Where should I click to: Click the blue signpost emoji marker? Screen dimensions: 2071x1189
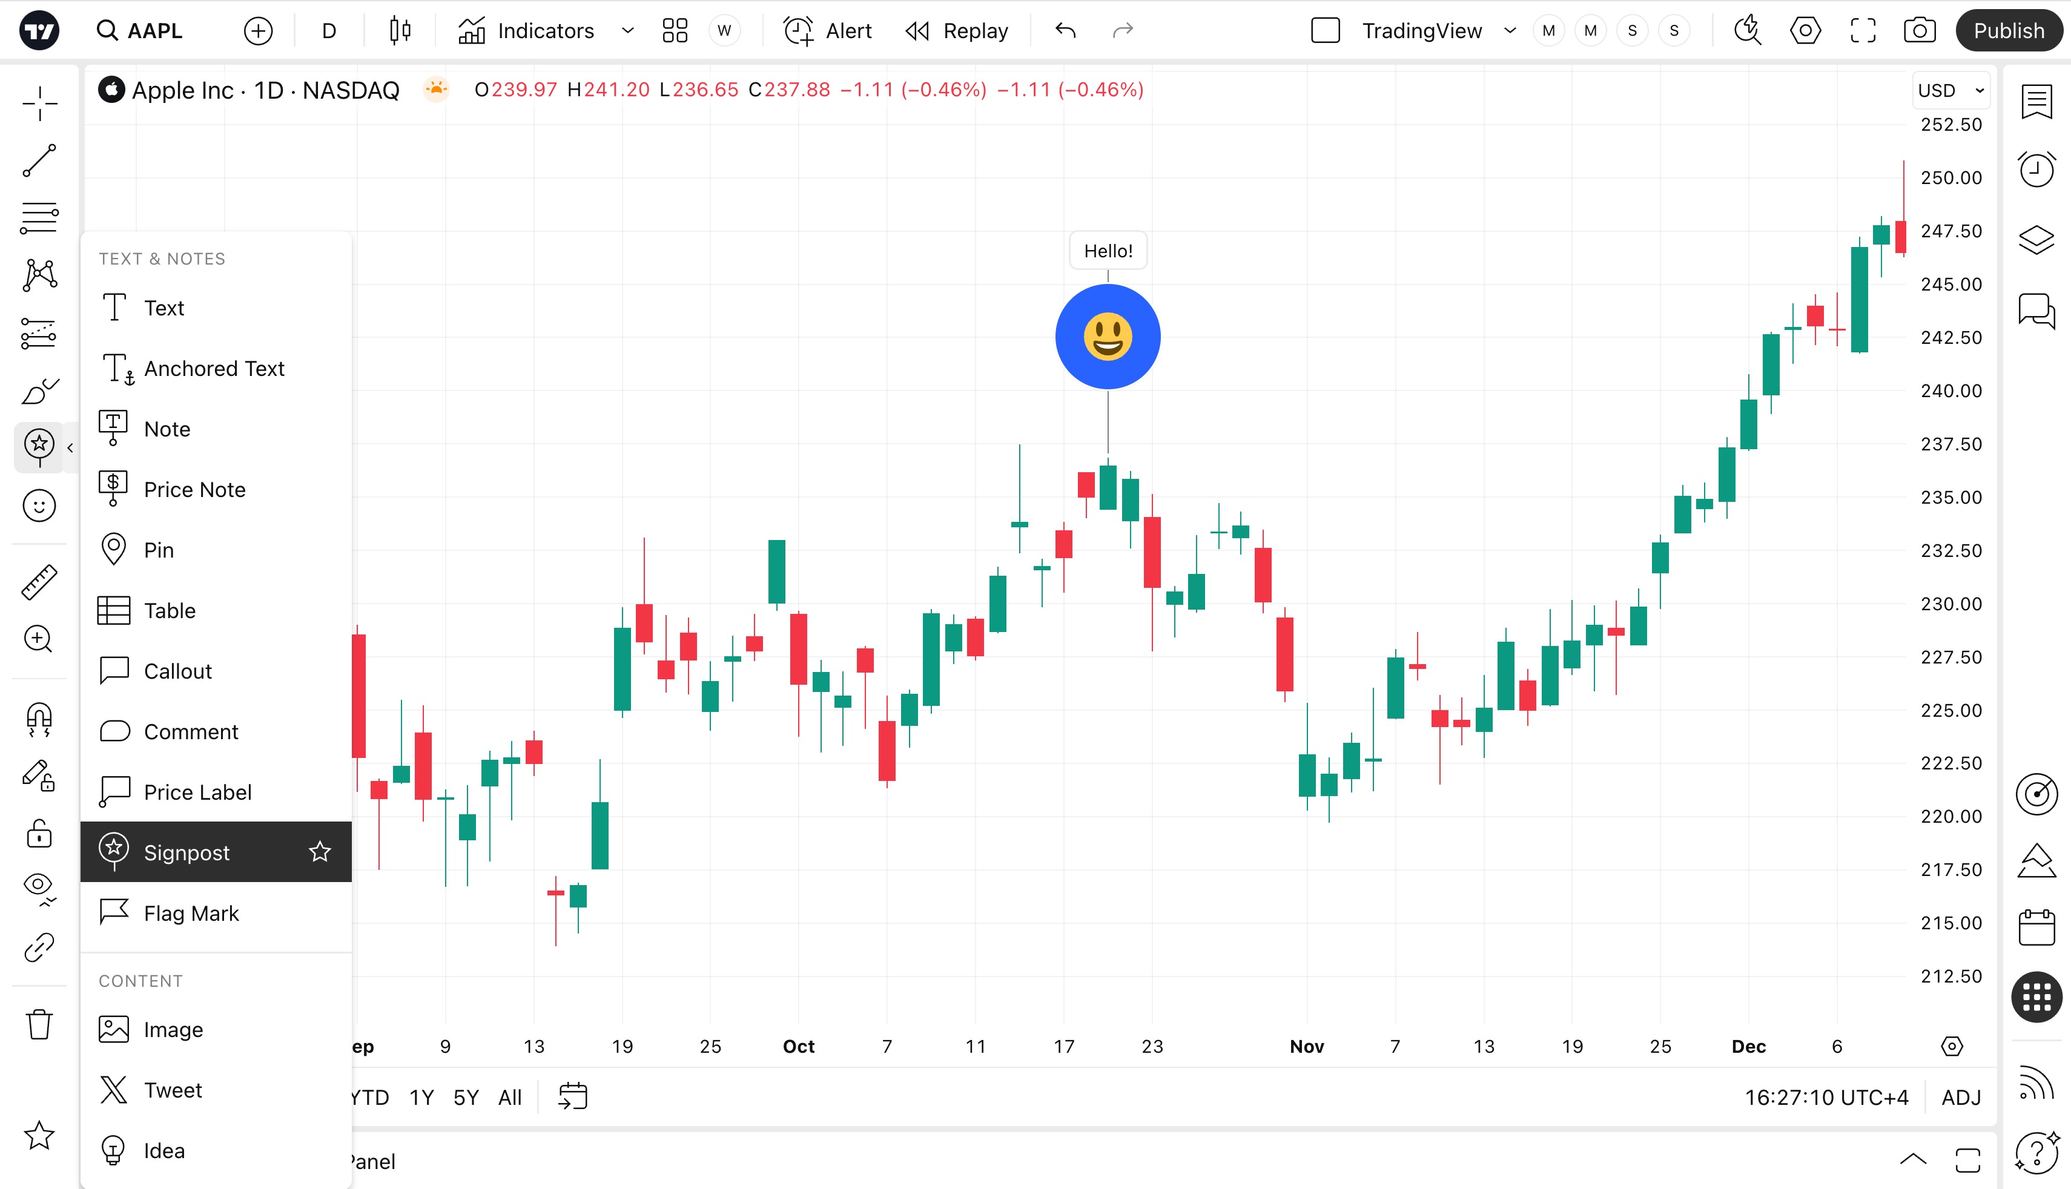click(1108, 337)
